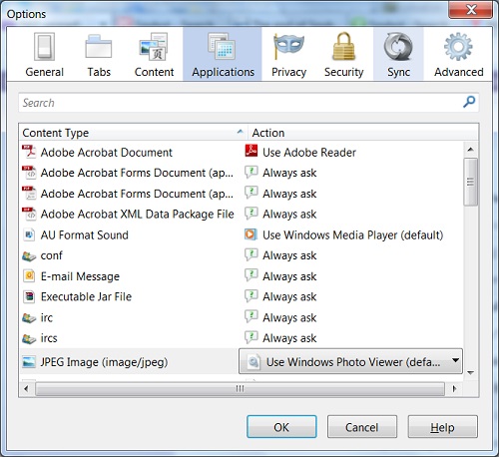This screenshot has height=457, width=499.
Task: Open the Tabs options tab
Action: point(99,55)
